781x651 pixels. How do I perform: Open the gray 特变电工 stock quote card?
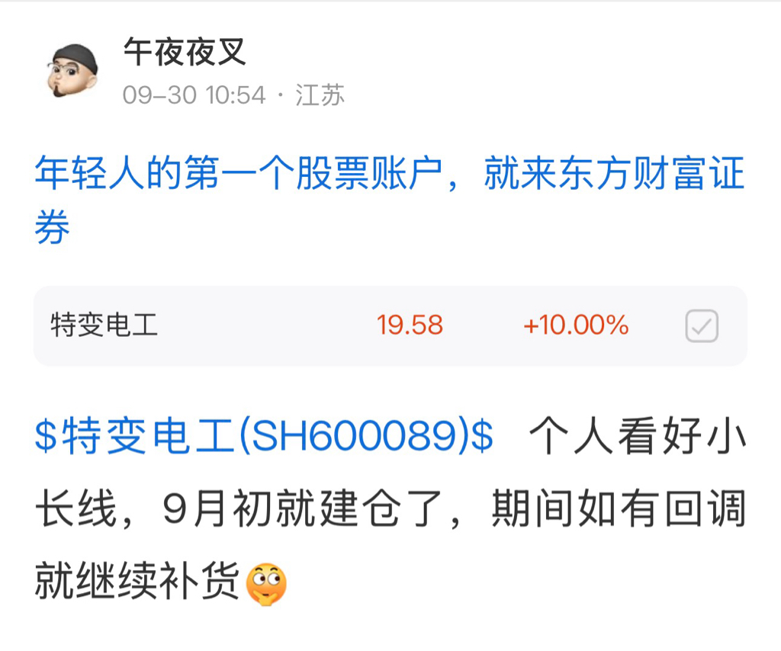coord(390,325)
